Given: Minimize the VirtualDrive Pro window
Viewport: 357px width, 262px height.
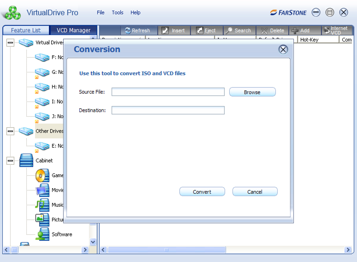Looking at the screenshot, I should (316, 12).
